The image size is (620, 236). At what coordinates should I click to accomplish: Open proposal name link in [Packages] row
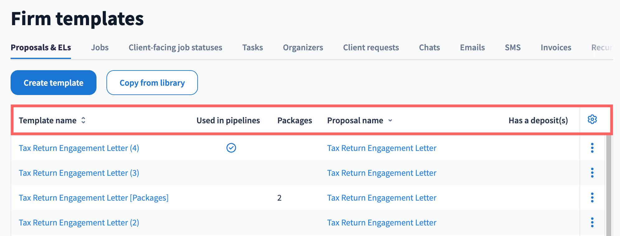tap(382, 198)
